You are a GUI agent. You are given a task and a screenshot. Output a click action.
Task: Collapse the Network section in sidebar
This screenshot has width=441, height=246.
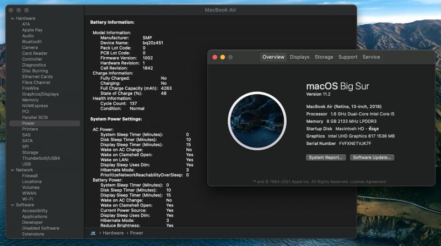12,170
